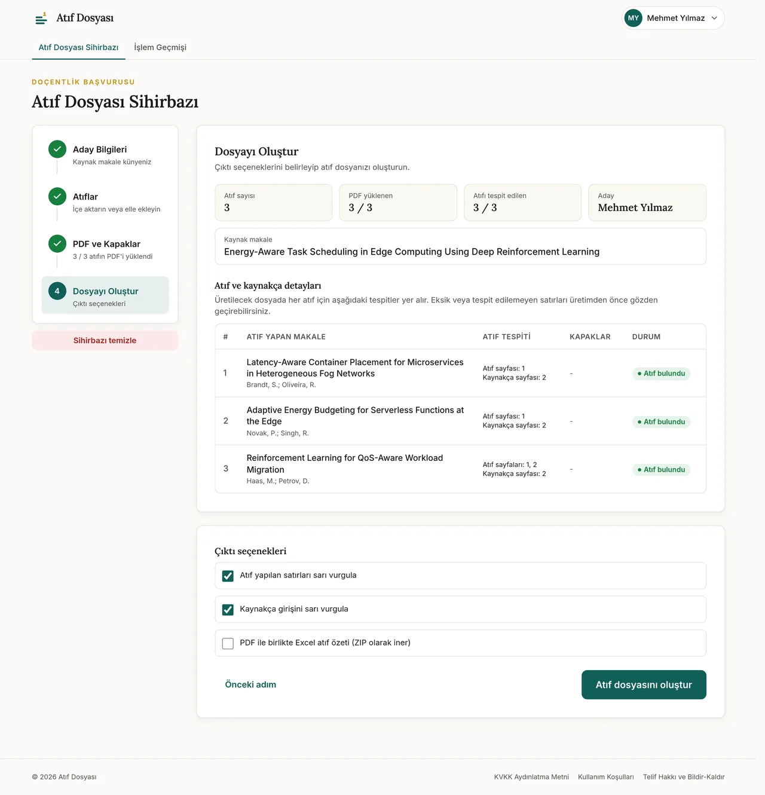The height and width of the screenshot is (795, 765).
Task: Clear the wizard with Sihirbazı temizle
Action: coord(105,340)
